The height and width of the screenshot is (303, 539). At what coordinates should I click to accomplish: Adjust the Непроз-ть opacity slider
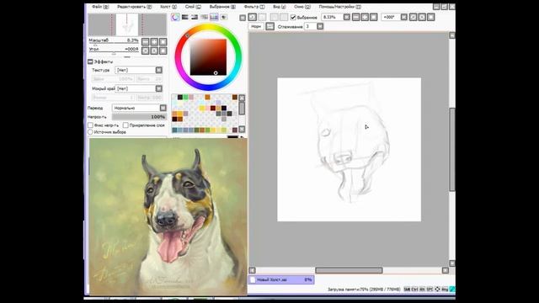coord(140,117)
